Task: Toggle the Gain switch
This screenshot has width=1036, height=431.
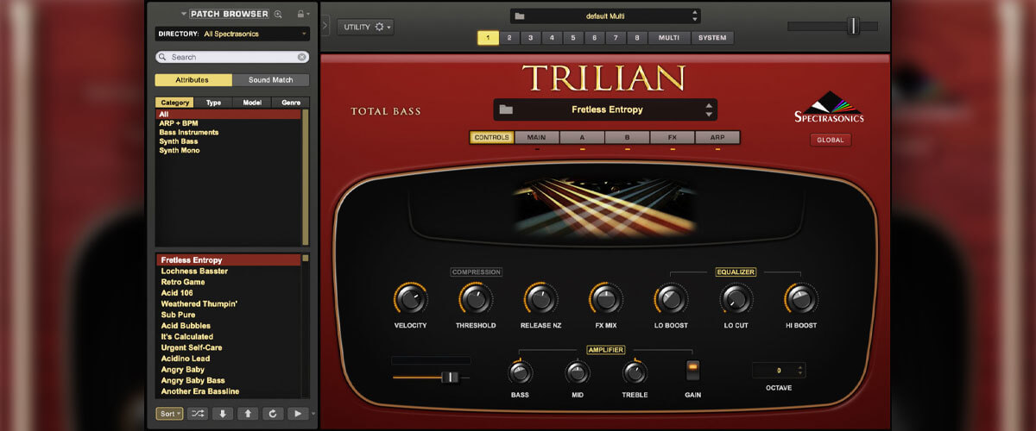Action: click(x=692, y=371)
